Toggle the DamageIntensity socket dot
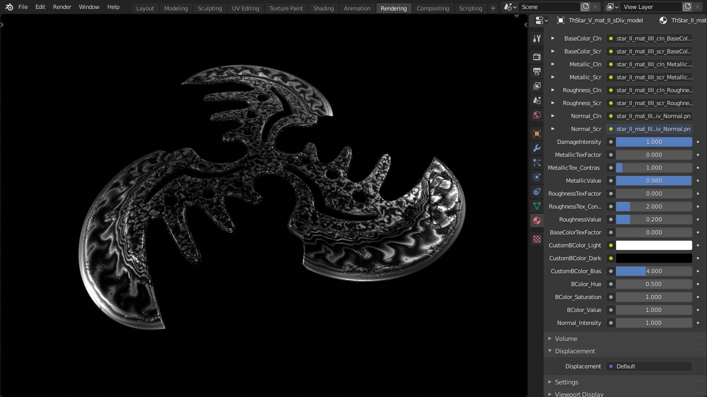The width and height of the screenshot is (707, 397). (x=611, y=142)
